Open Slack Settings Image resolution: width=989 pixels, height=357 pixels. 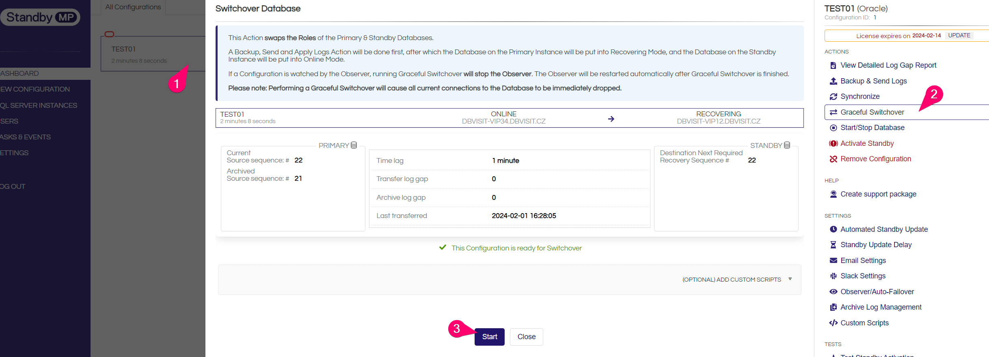click(863, 276)
